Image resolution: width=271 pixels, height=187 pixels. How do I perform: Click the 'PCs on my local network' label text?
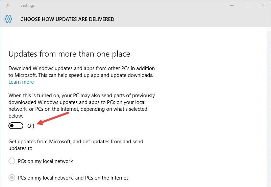tap(45, 161)
